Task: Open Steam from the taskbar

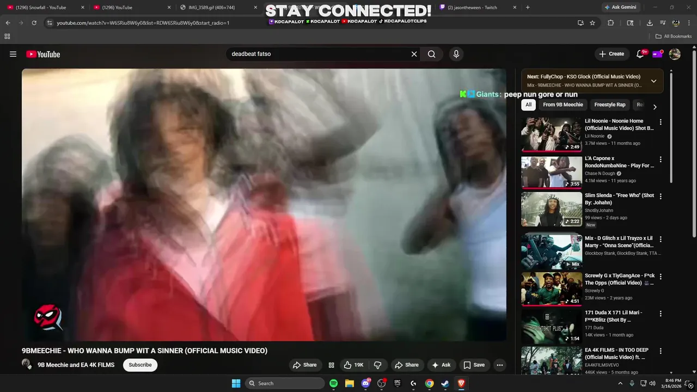Action: pos(445,383)
